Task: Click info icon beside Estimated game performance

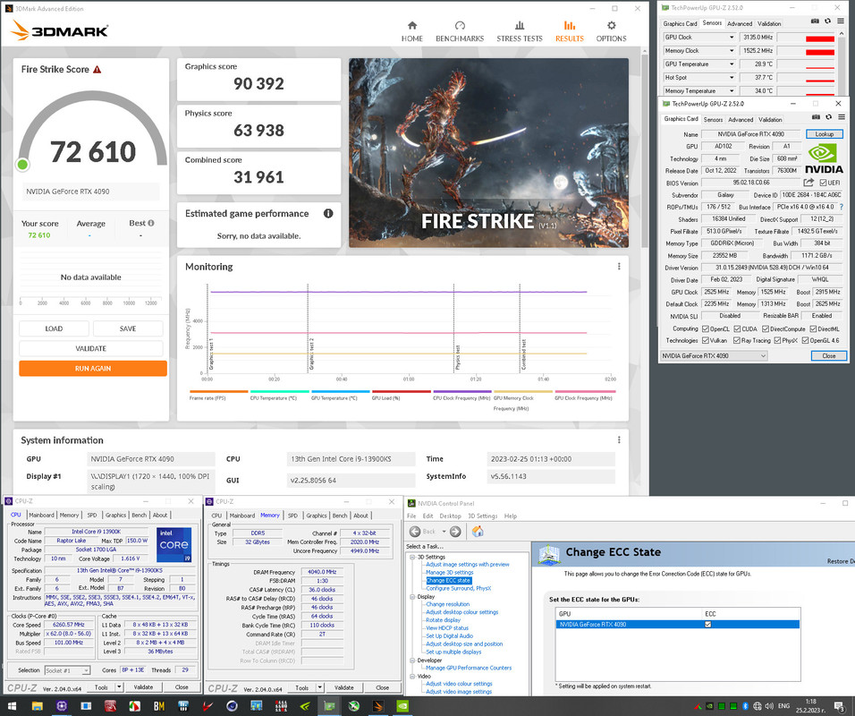Action: coord(328,213)
